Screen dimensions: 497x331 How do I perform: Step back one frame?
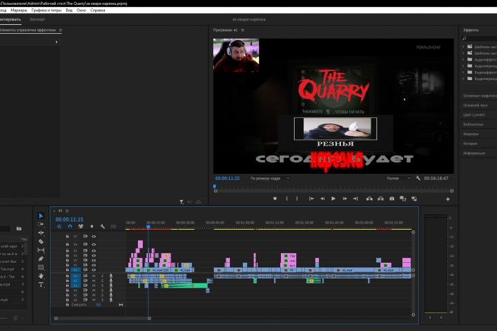[322, 199]
